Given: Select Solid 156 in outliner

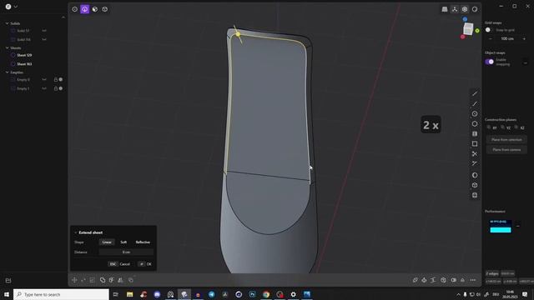Looking at the screenshot, I should pos(24,39).
